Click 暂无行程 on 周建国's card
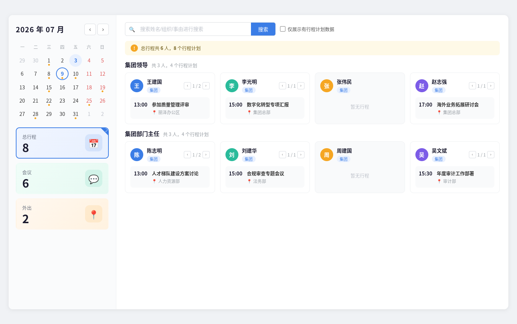Image resolution: width=517 pixels, height=324 pixels. point(360,176)
